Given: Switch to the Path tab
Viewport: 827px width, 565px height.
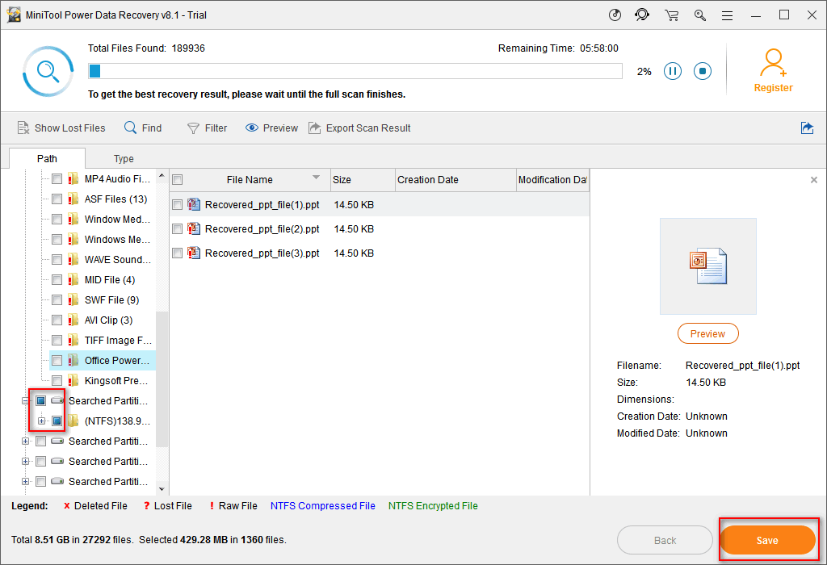Looking at the screenshot, I should (47, 159).
